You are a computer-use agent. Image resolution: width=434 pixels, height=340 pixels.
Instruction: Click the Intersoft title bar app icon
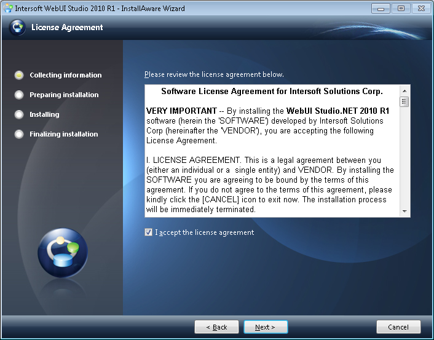point(8,9)
